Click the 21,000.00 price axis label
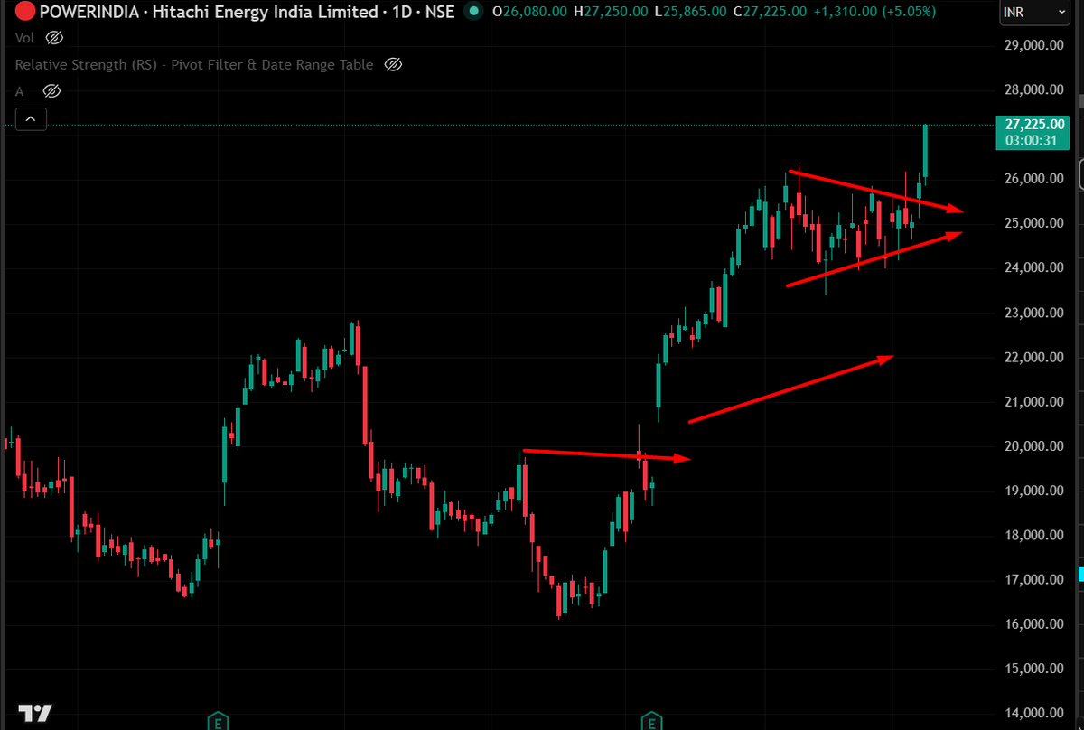 point(1034,401)
